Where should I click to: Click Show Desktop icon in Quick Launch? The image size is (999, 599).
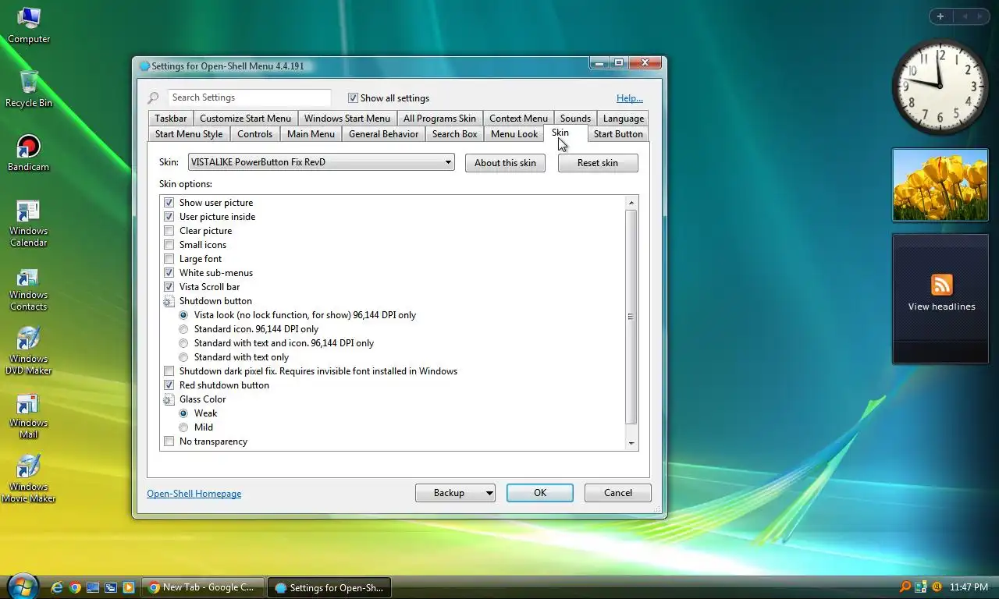coord(93,587)
